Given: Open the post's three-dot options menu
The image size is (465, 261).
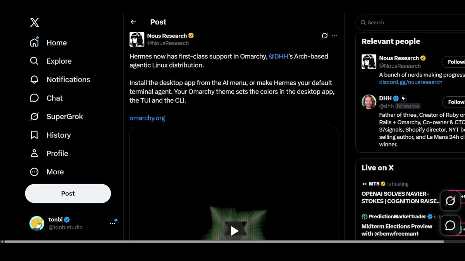Looking at the screenshot, I should (x=335, y=36).
